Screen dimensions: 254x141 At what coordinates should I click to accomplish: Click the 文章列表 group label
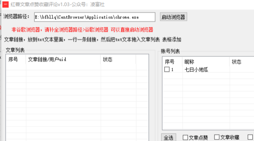point(15,50)
